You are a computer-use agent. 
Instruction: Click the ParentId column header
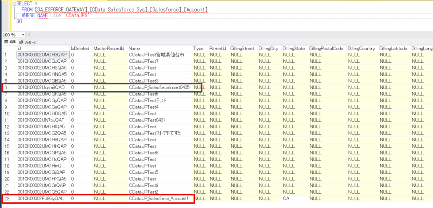[x=218, y=48]
